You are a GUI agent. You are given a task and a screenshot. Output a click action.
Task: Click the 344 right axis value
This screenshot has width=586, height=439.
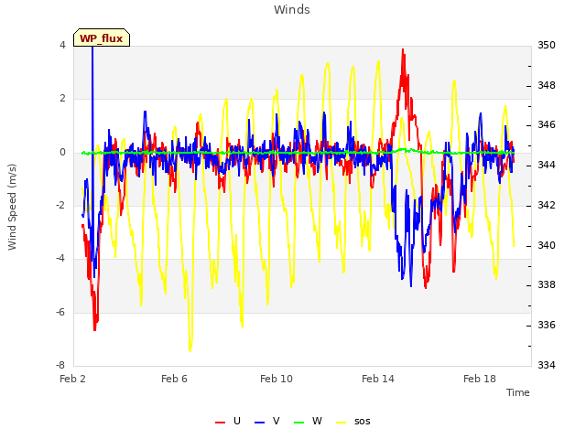pos(547,165)
